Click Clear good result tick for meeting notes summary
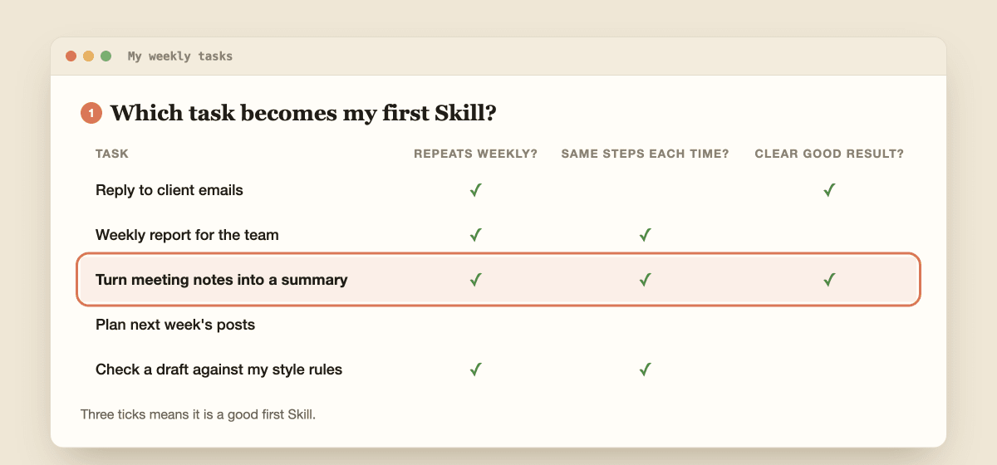Image resolution: width=997 pixels, height=465 pixels. tap(829, 280)
